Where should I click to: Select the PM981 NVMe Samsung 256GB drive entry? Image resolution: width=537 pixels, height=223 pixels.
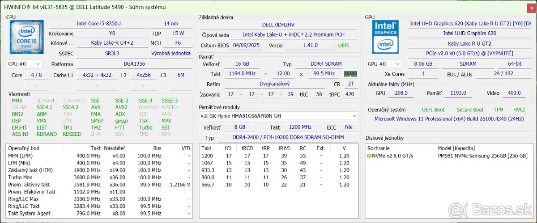482,156
